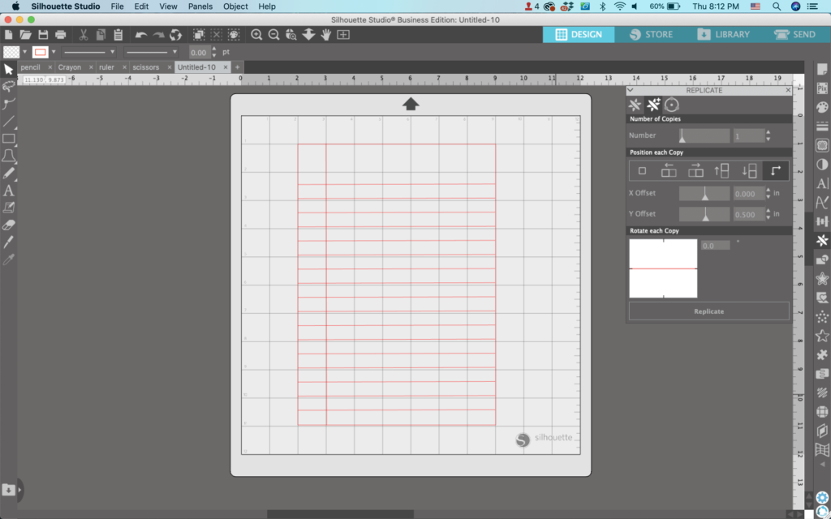Choose the Eraser tool
831x519 pixels.
[x=8, y=225]
